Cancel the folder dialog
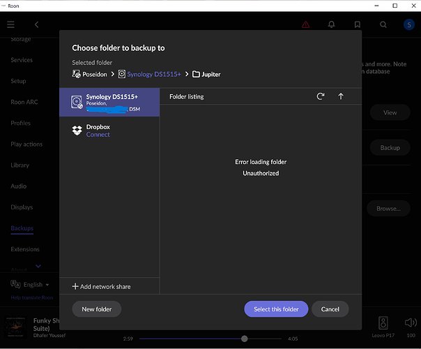The image size is (421, 349). pos(330,309)
